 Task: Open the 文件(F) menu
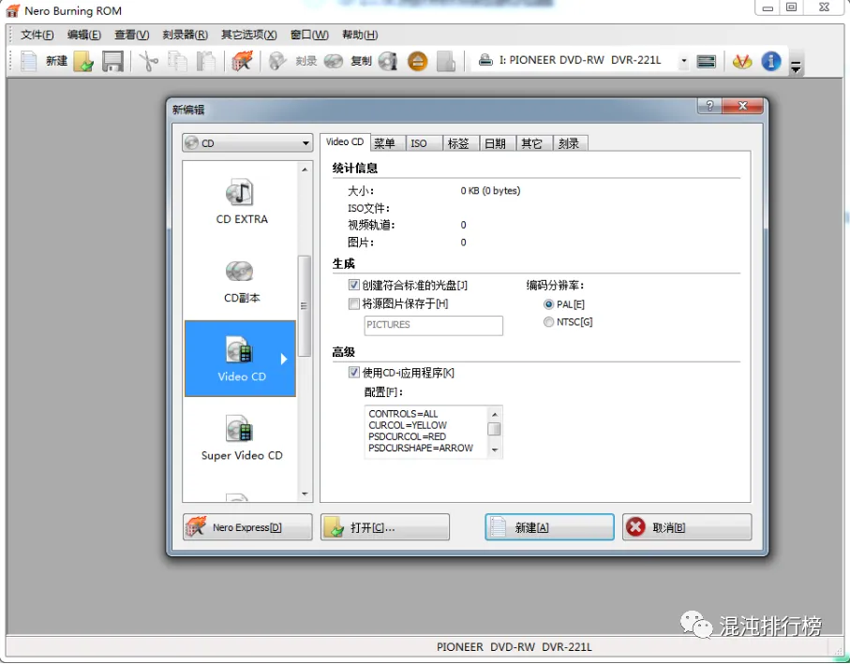[37, 35]
